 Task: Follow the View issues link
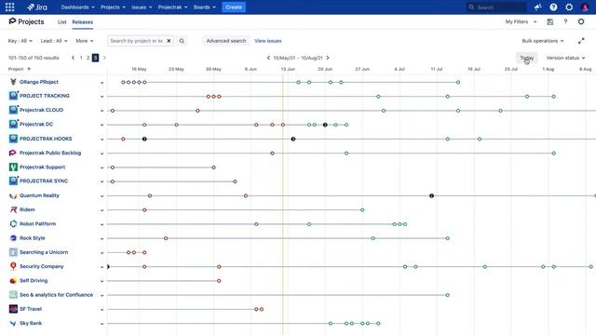268,41
